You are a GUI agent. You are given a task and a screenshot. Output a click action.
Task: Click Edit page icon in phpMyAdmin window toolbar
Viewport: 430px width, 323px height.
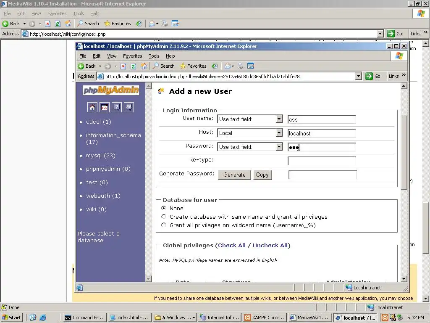pyautogui.click(x=251, y=66)
